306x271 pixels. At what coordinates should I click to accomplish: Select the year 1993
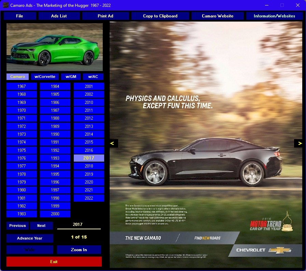coord(55,158)
